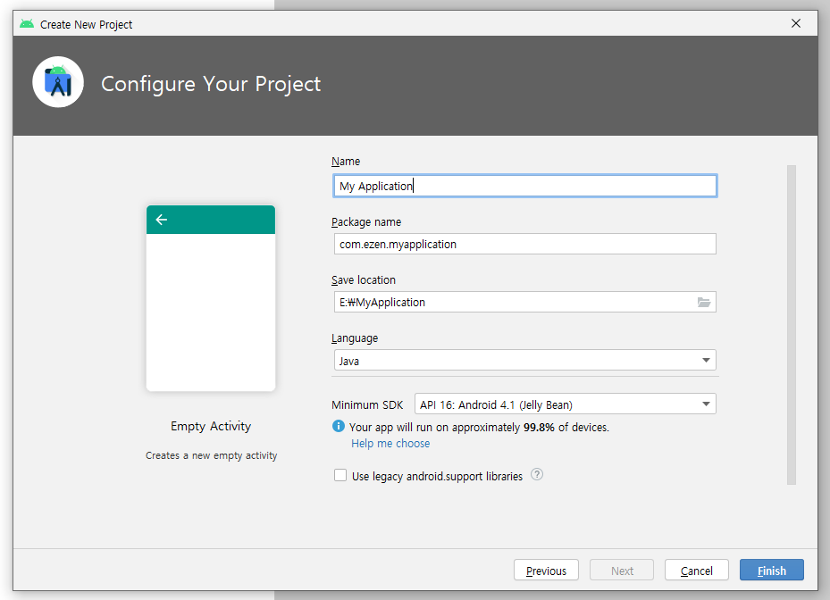Screen dimensions: 830x600
Task: Click the 'Empty Activity' label
Action: [211, 426]
